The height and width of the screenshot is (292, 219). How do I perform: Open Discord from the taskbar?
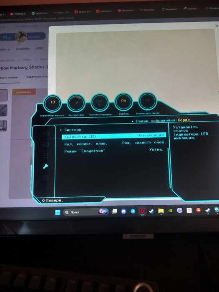tap(123, 211)
